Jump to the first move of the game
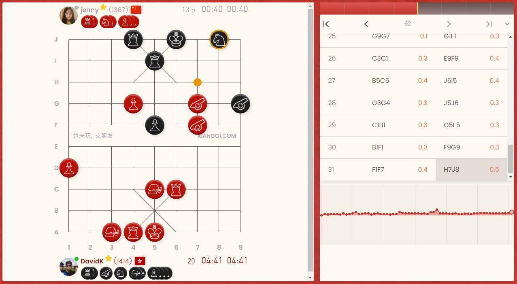517x284 pixels. (326, 24)
